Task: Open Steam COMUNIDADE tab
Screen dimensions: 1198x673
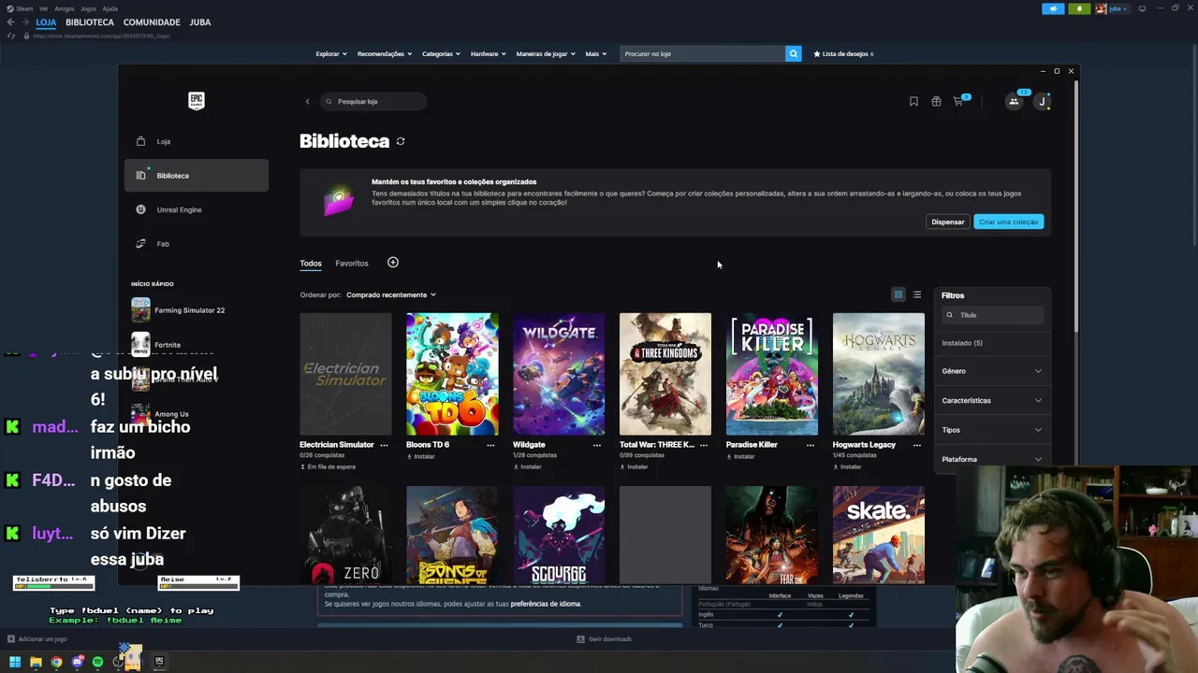Action: [x=152, y=22]
